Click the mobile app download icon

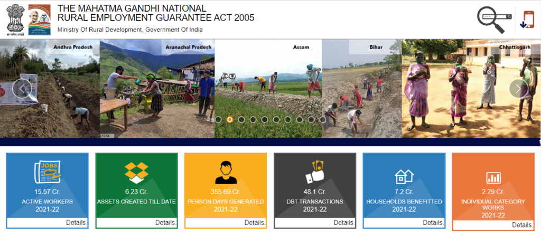527,20
